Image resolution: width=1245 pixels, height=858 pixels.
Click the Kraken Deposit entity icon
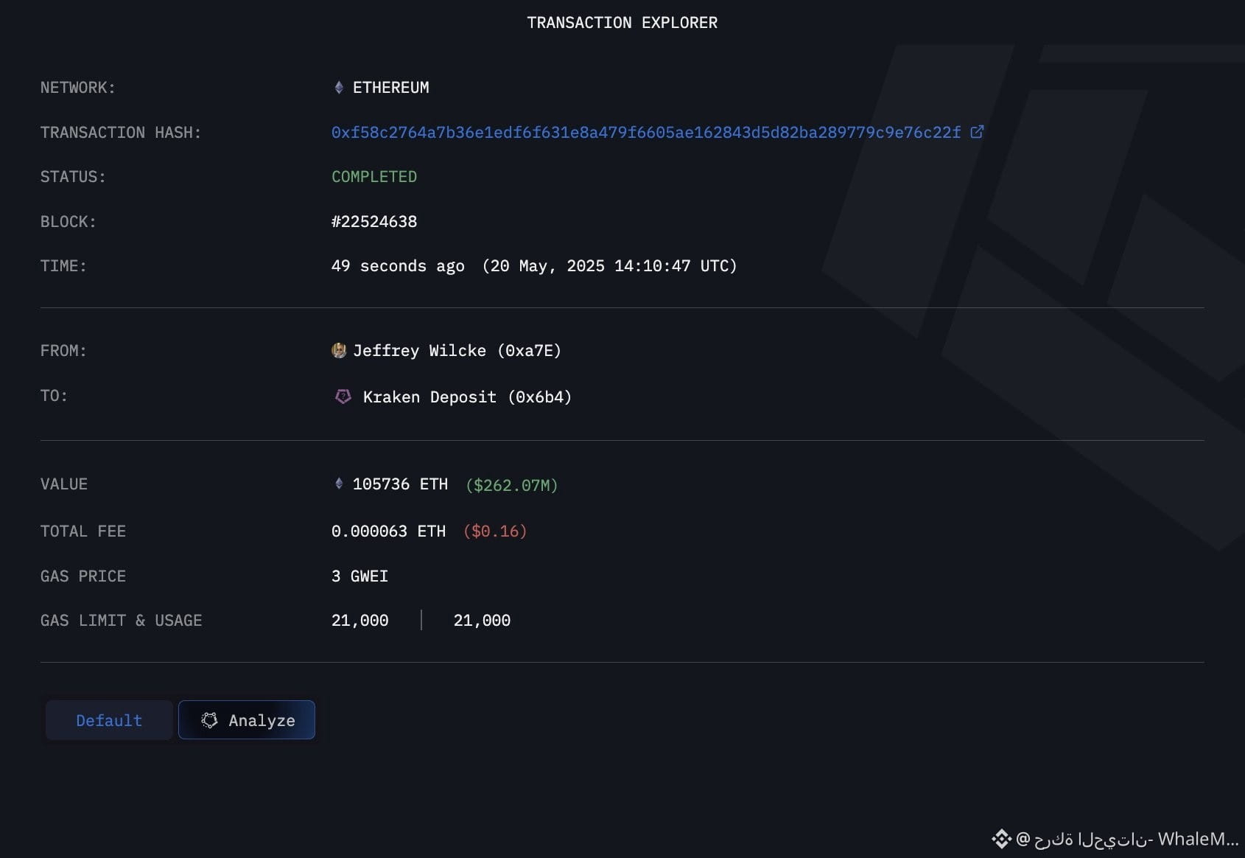tap(343, 397)
